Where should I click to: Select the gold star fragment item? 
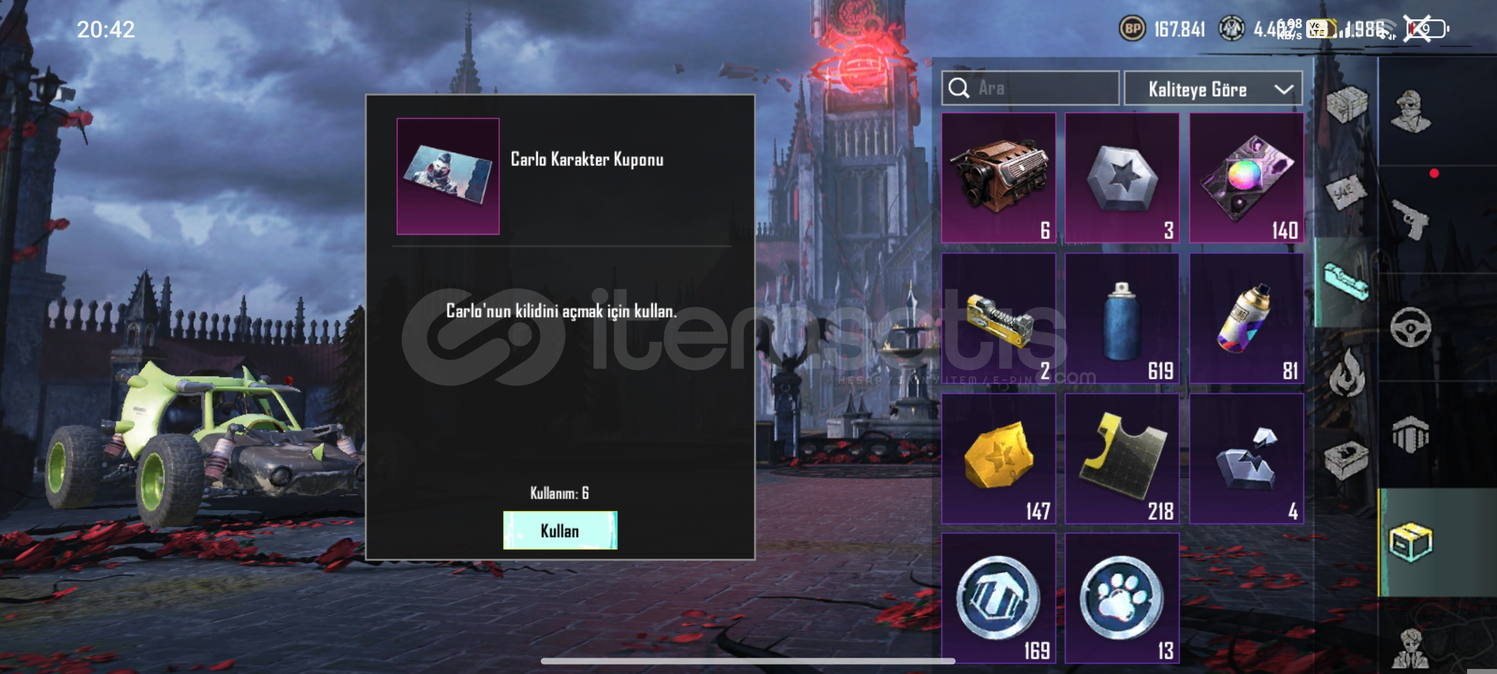[x=998, y=459]
